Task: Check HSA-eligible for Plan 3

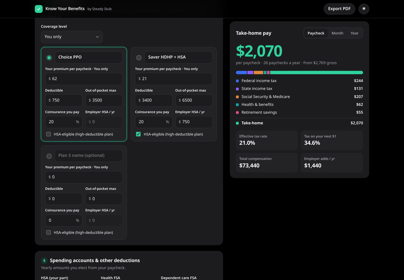Action: click(x=49, y=232)
